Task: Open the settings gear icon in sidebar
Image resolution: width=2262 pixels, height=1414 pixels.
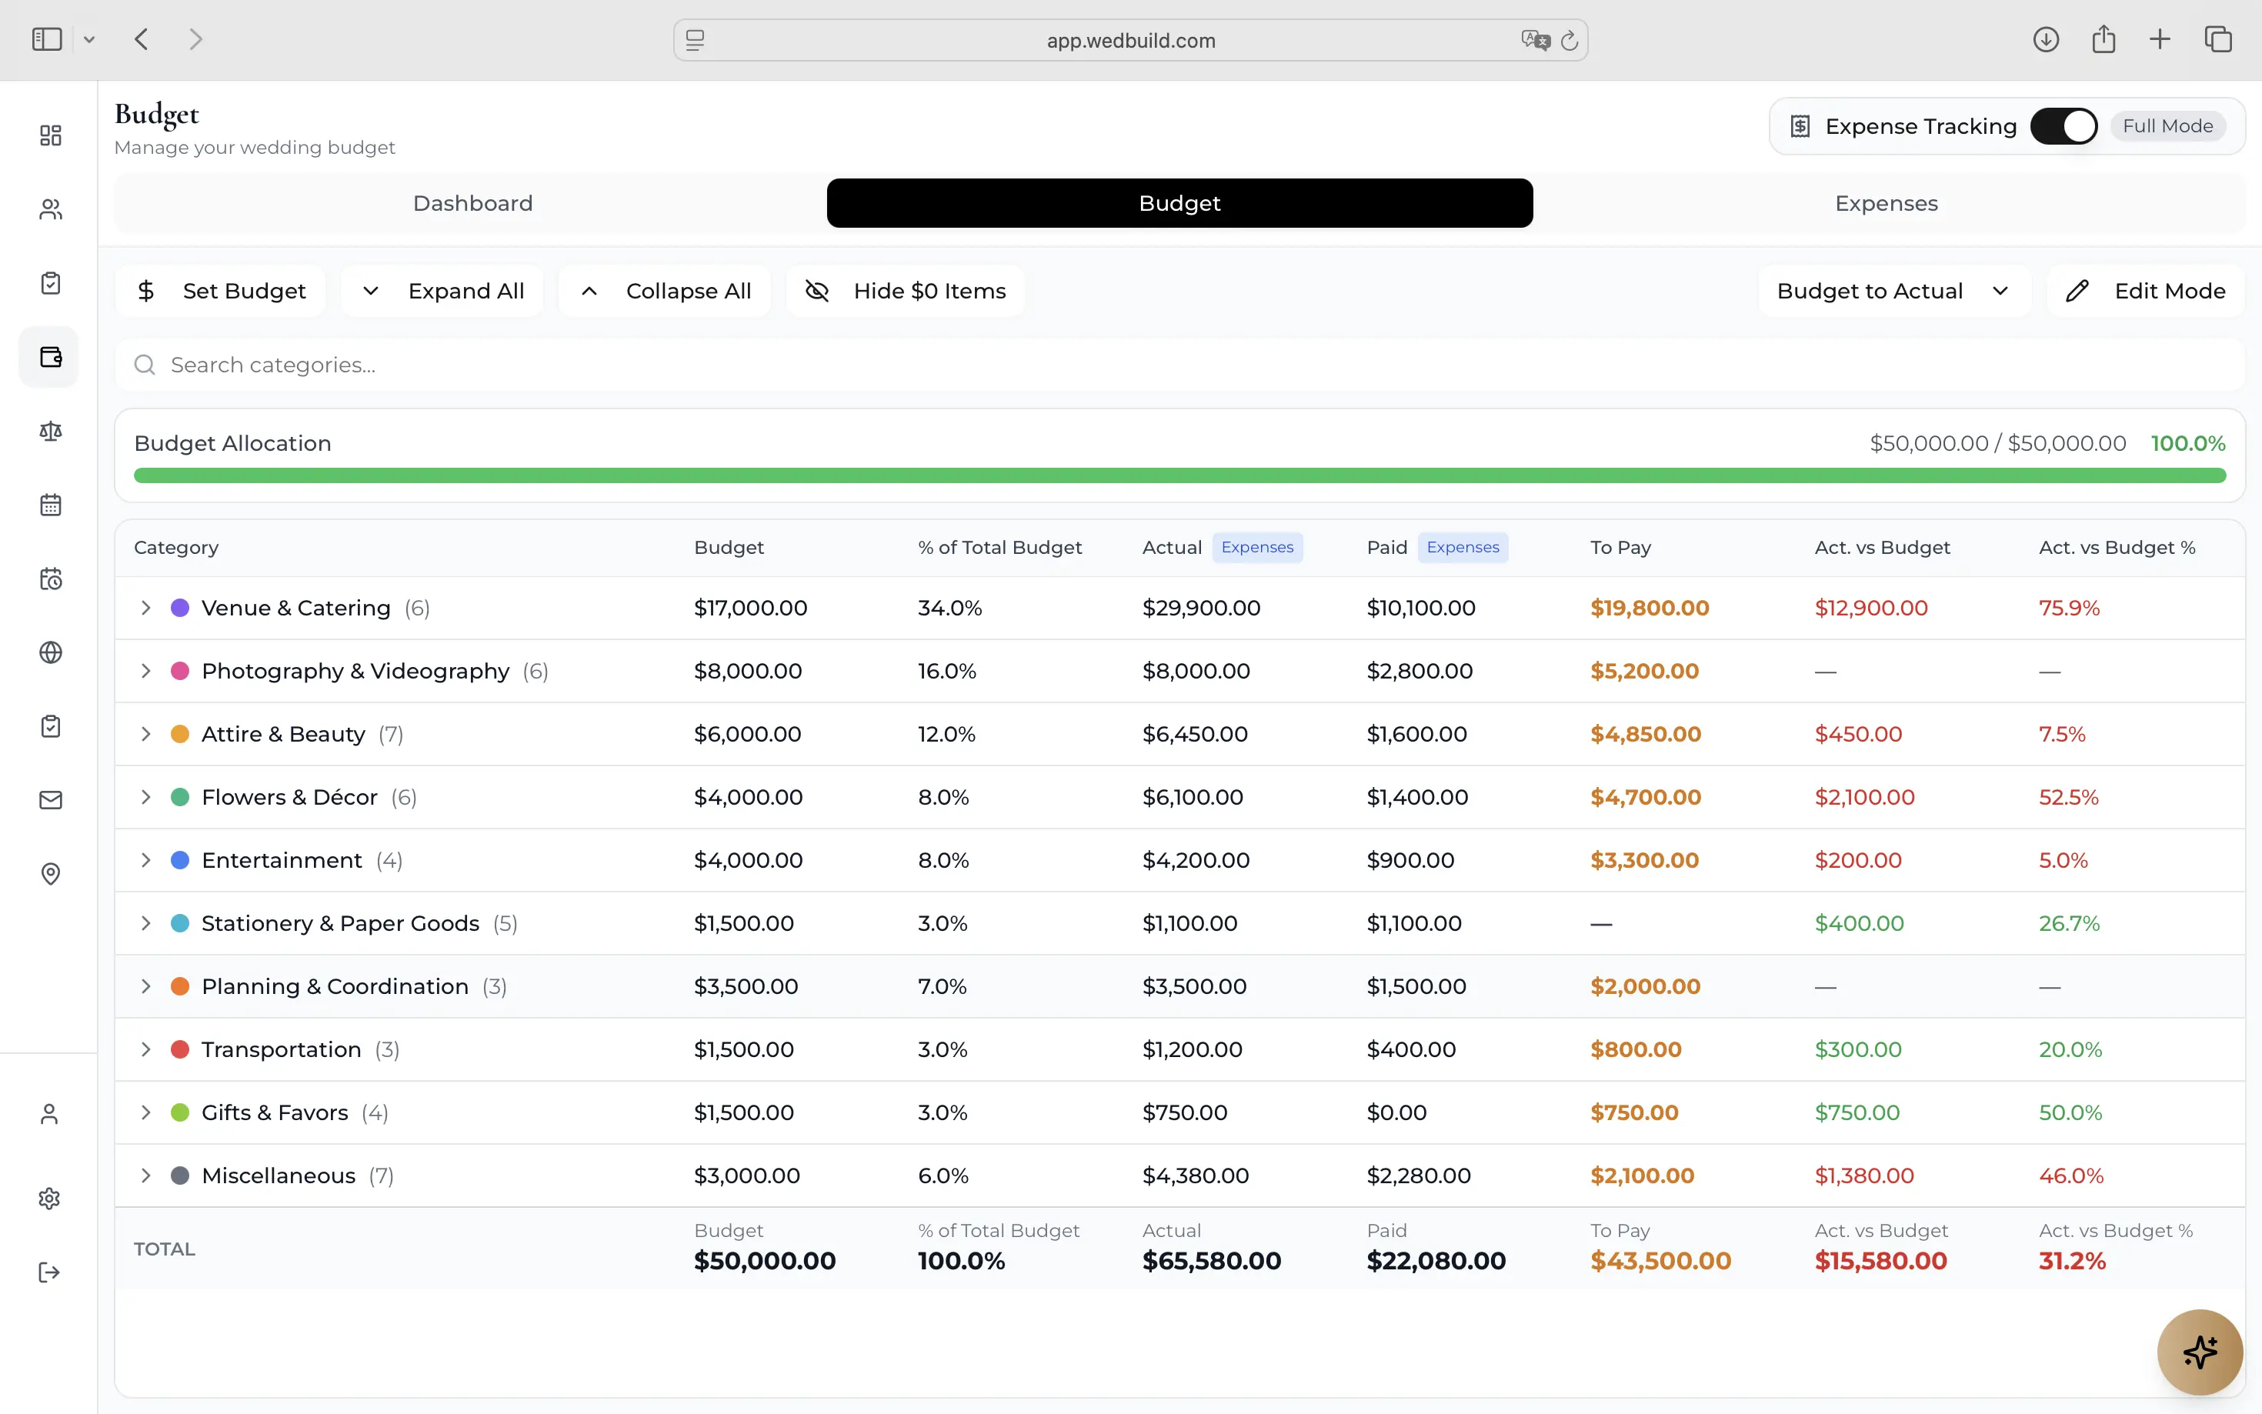Action: tap(49, 1199)
